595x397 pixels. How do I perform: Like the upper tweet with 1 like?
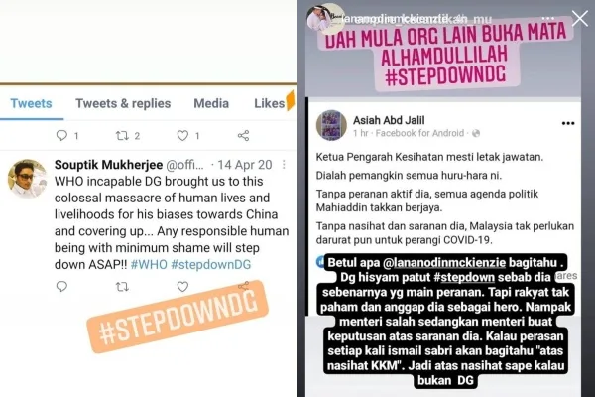(182, 135)
